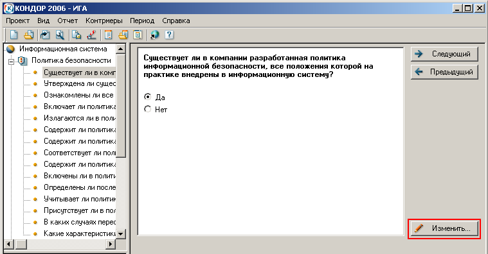Click tree scrollbar up arrow

pyautogui.click(x=121, y=49)
